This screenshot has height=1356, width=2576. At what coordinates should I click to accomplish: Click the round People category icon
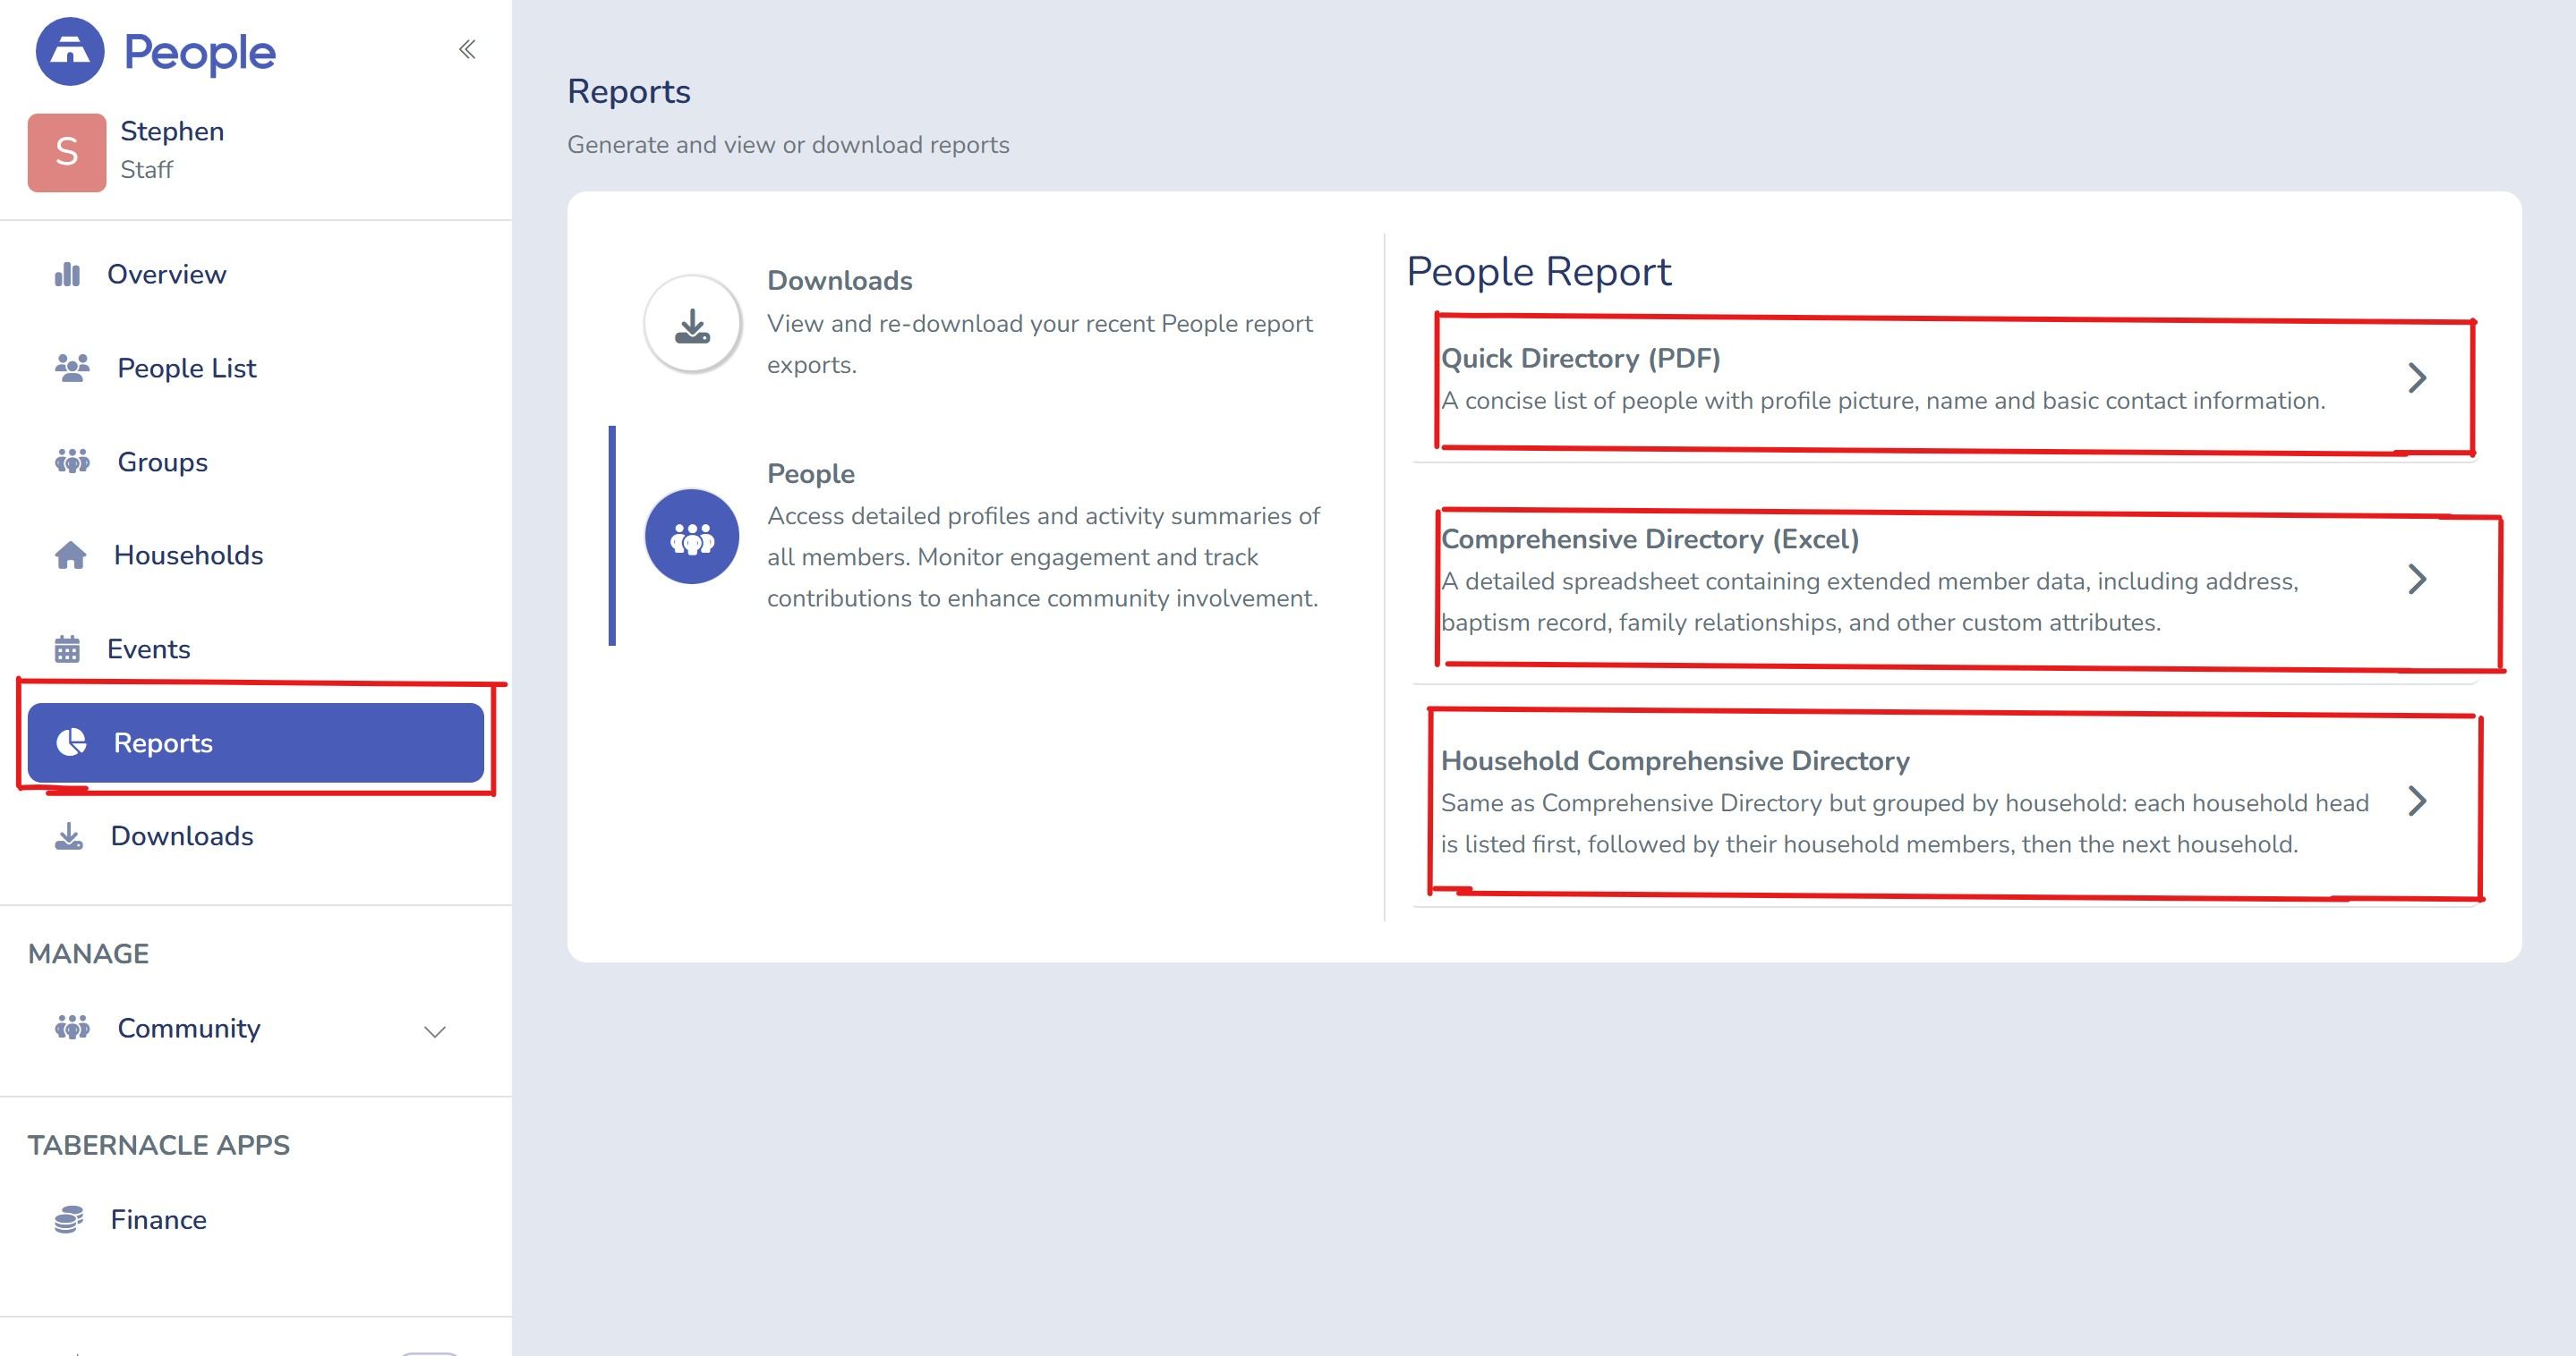tap(692, 537)
